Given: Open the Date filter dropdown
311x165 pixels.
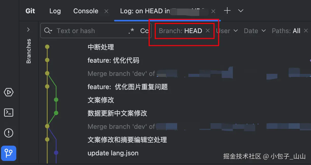Looking at the screenshot, I should point(255,31).
